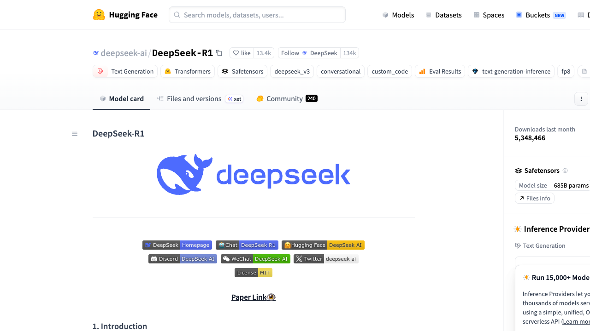Open the Buckets navigation item
The width and height of the screenshot is (590, 331).
click(540, 15)
